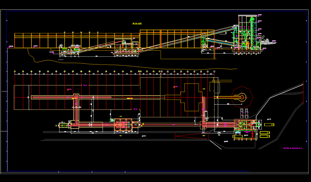
Task: Select the topmost yellow rectangle east of plant
Action: tap(269, 125)
